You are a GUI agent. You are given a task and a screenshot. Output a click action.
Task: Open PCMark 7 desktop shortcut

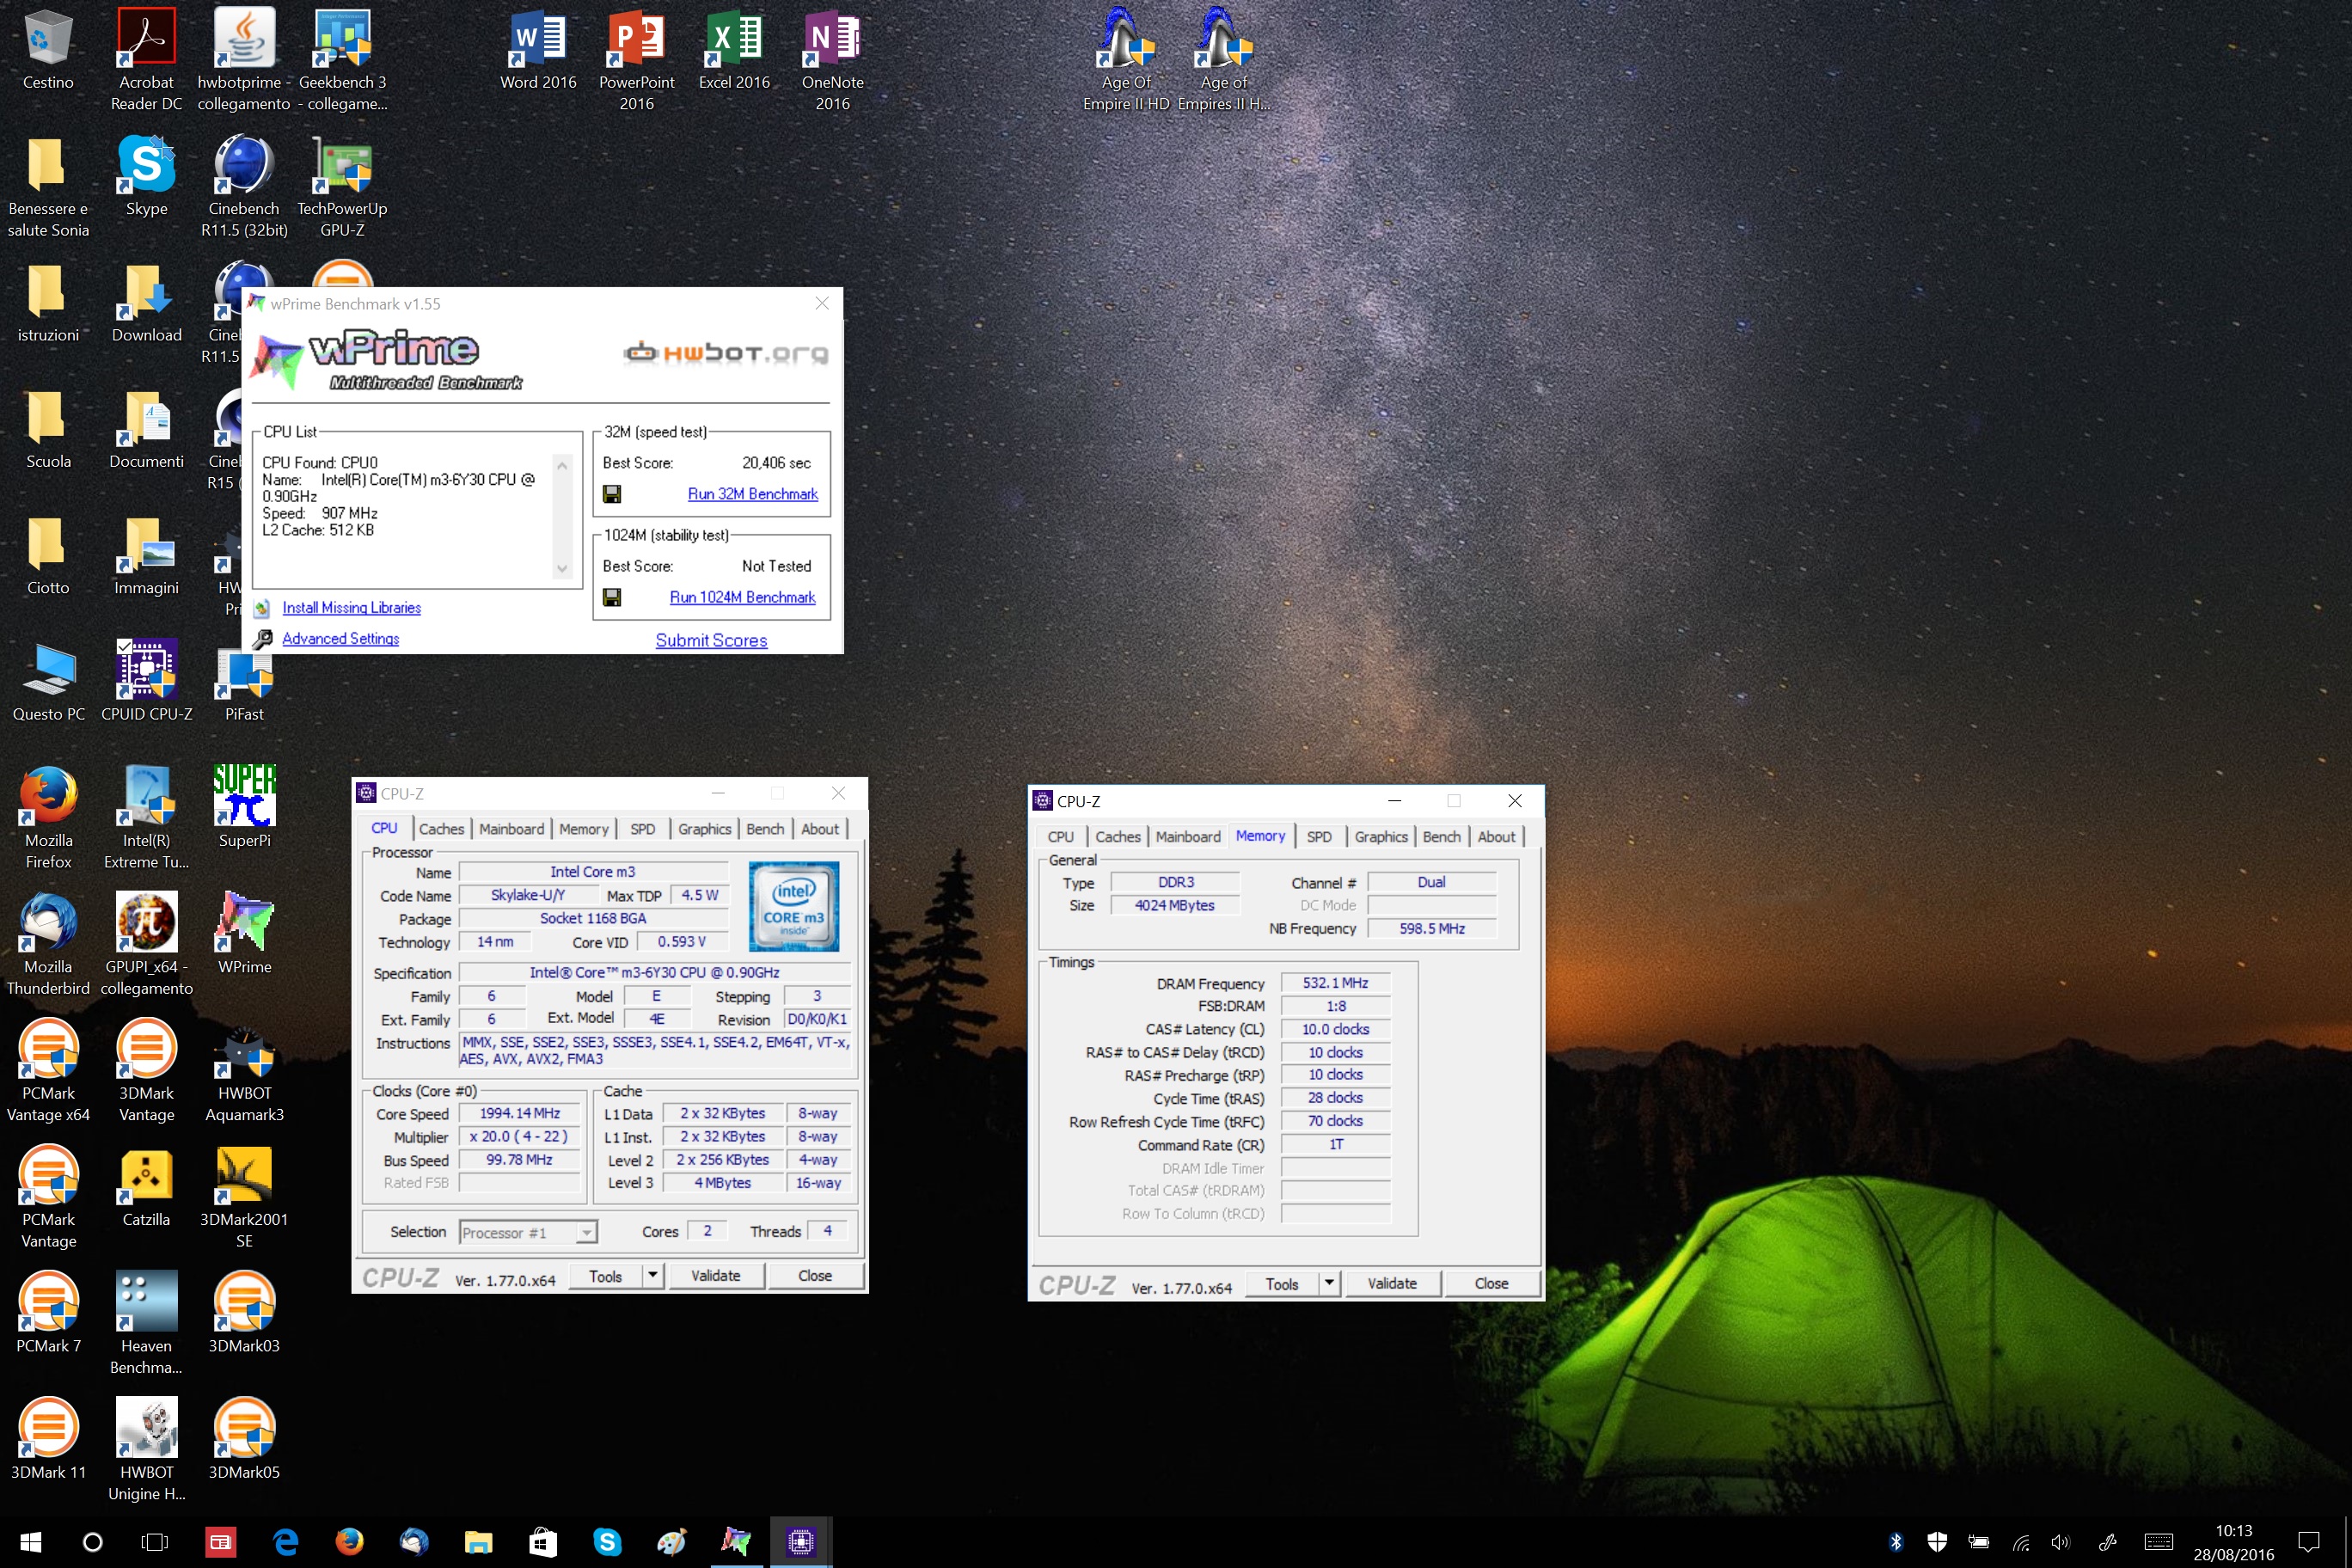(48, 1313)
